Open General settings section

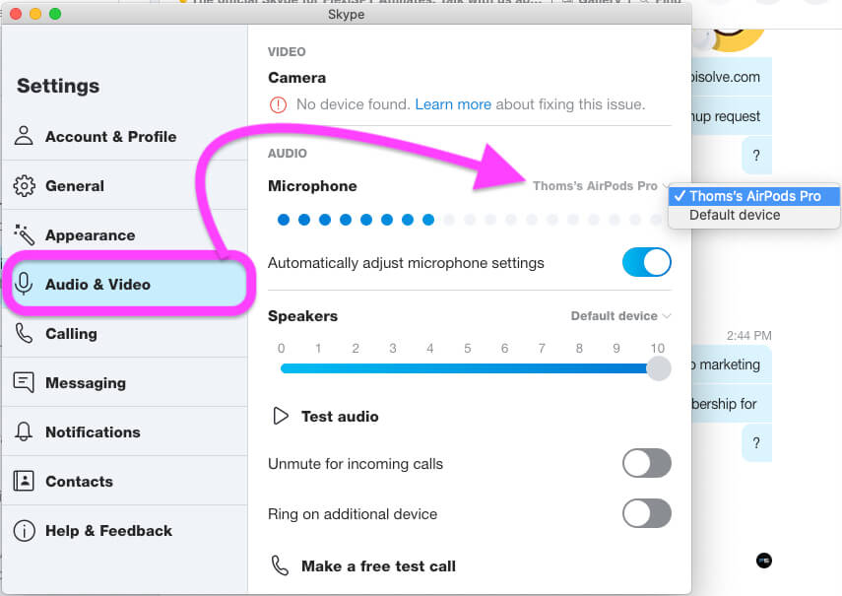coord(125,186)
